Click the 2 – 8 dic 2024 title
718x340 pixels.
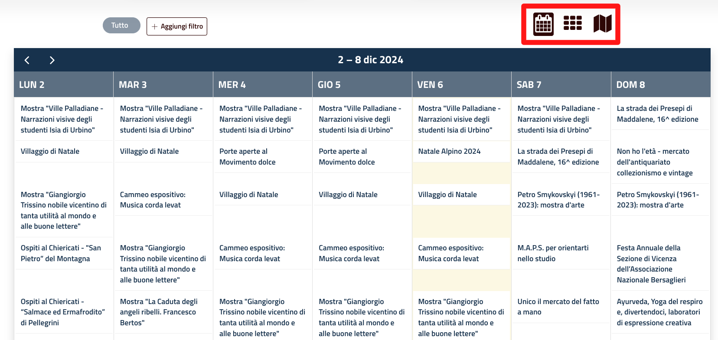[371, 60]
